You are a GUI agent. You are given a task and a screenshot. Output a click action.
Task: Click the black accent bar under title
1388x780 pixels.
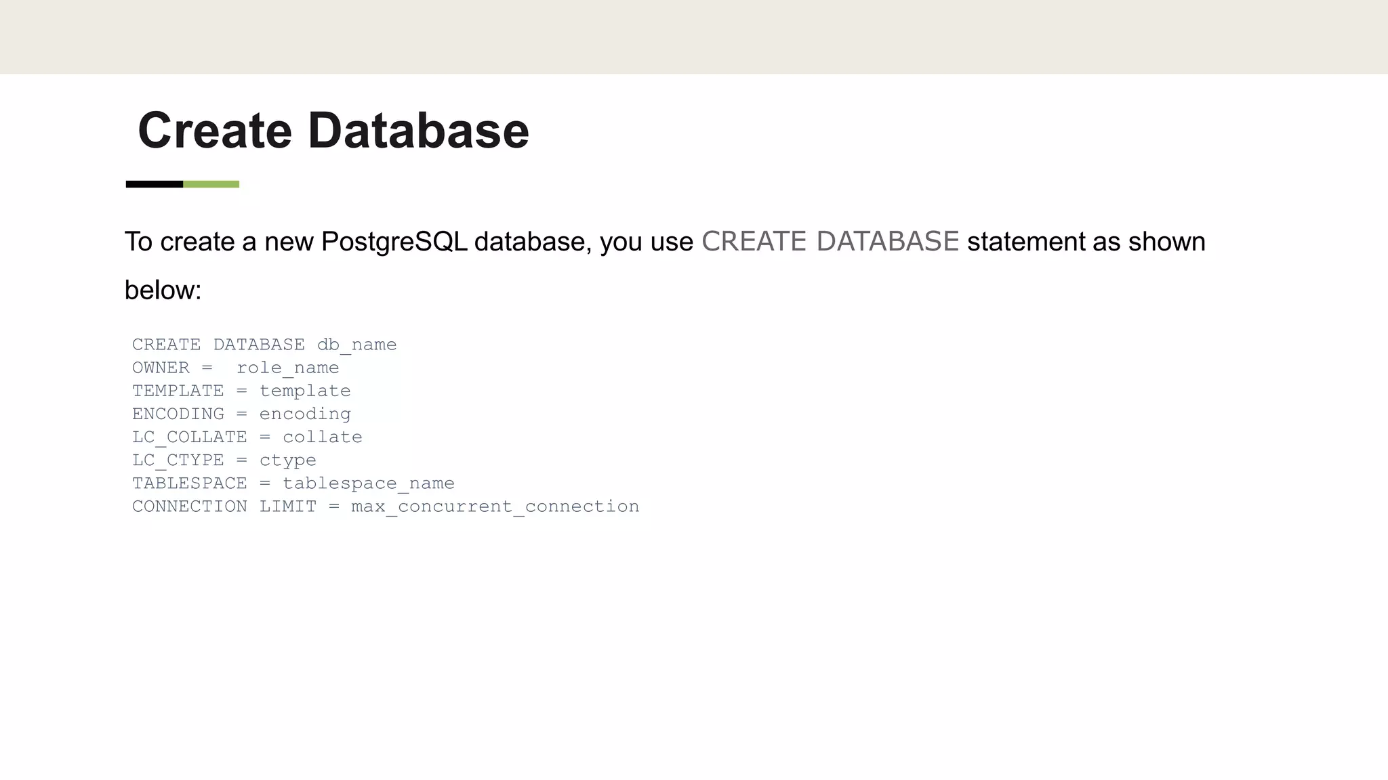[154, 184]
